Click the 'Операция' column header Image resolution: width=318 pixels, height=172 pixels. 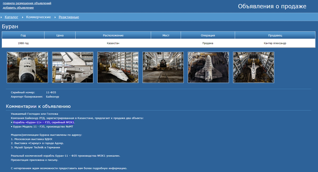208,35
